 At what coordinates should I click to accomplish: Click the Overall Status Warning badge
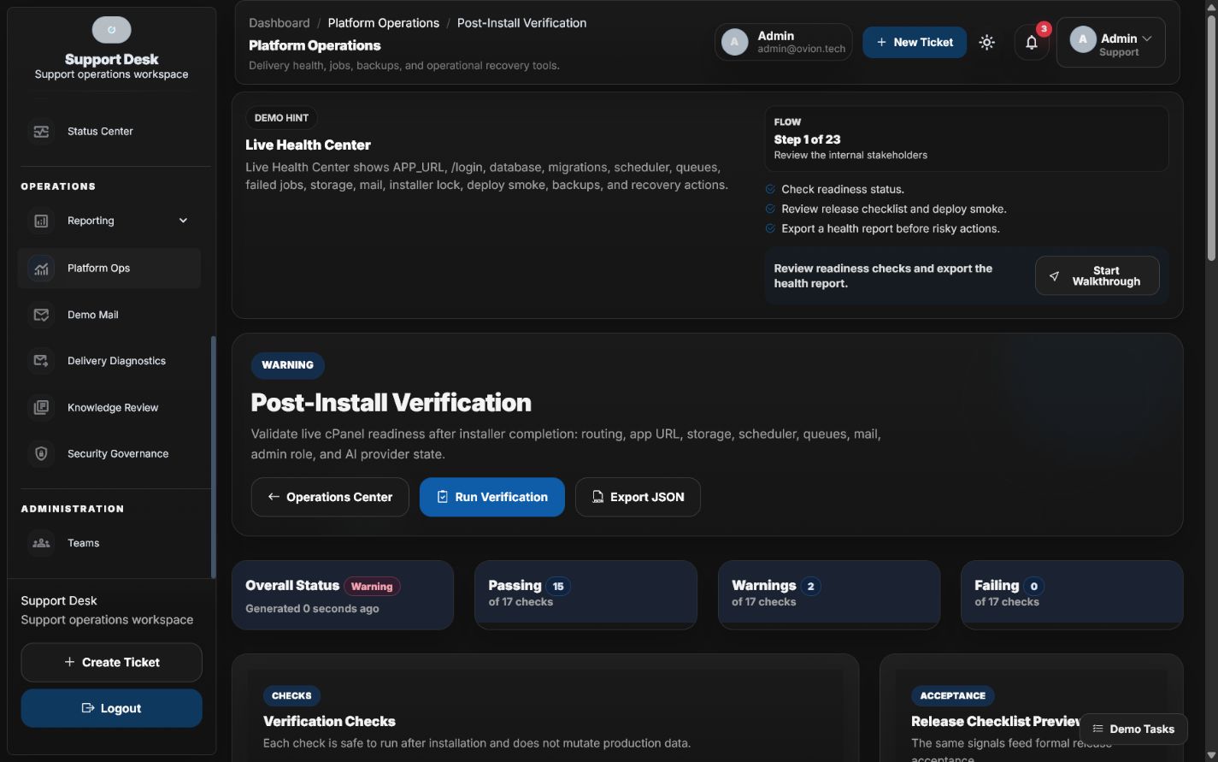click(372, 587)
